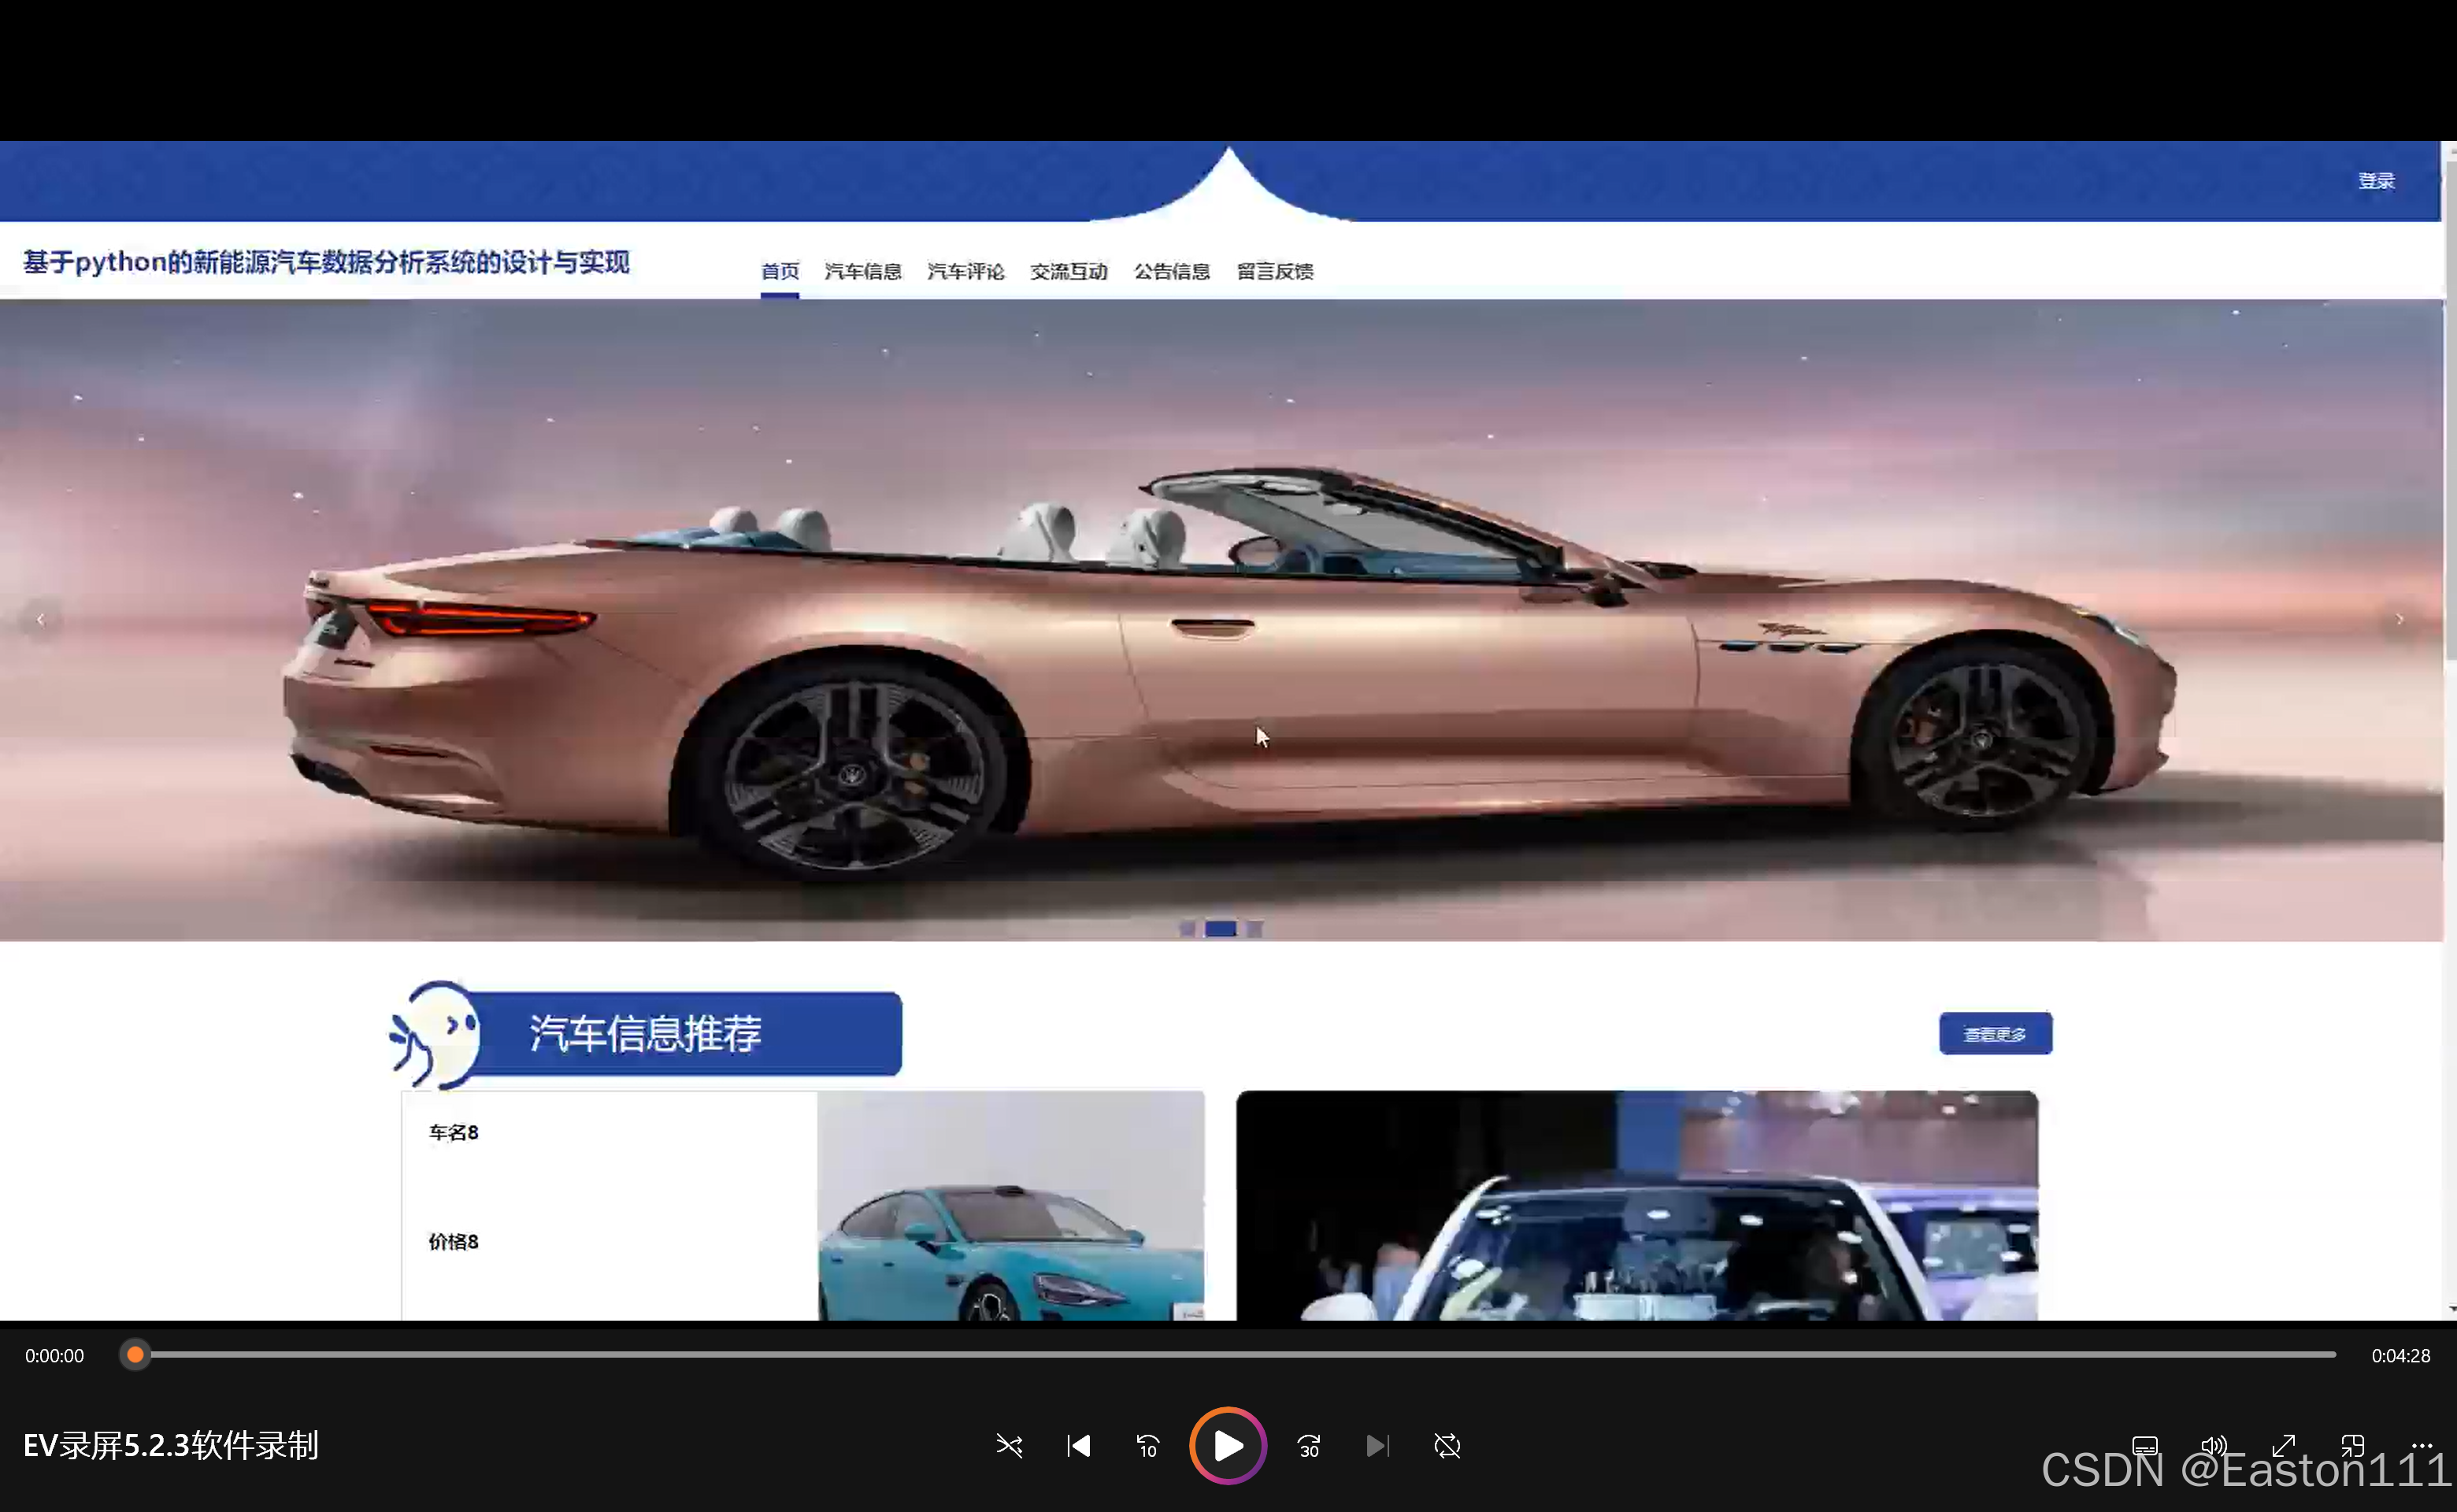Jump to the next video
The width and height of the screenshot is (2457, 1512).
coord(1378,1446)
